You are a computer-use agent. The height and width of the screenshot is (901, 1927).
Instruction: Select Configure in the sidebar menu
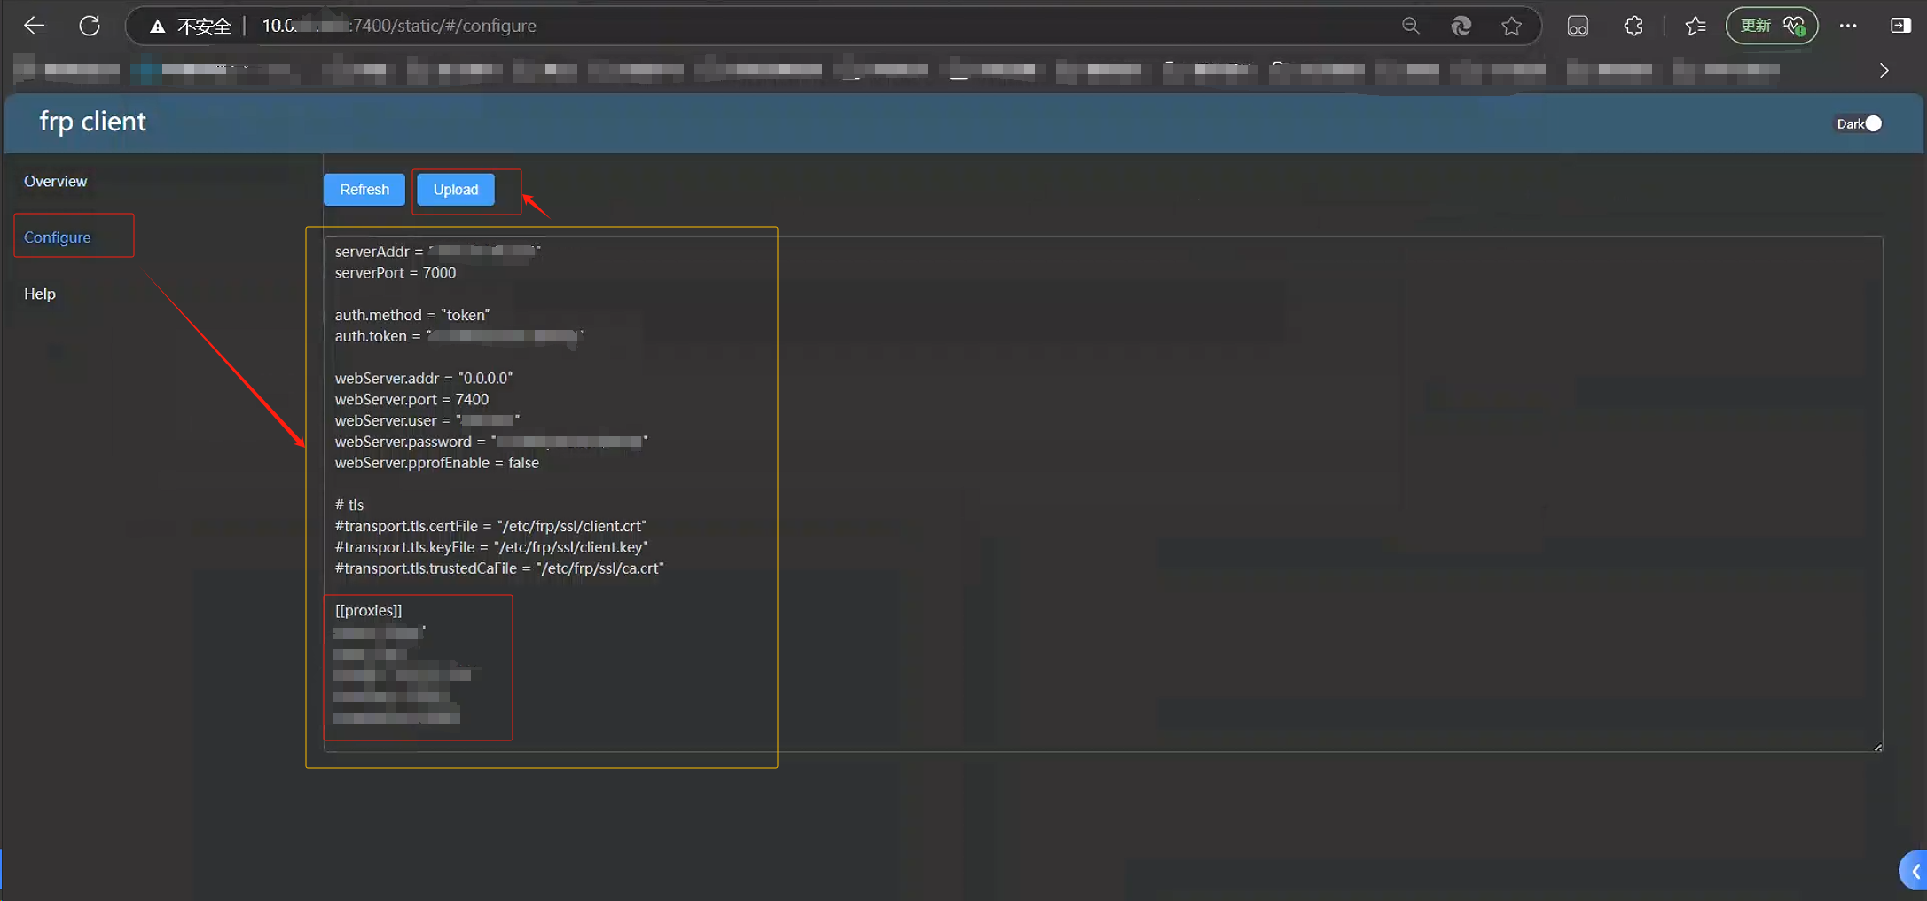pos(57,238)
